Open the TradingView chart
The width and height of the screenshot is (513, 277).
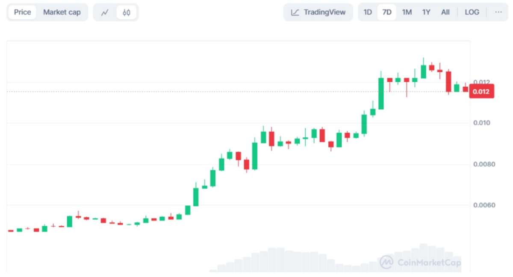click(x=318, y=12)
